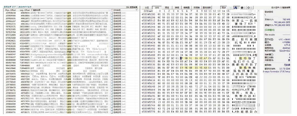The height and width of the screenshot is (116, 297).
Task: Switch to the 时间轴 tab
Action: pyautogui.click(x=196, y=7)
